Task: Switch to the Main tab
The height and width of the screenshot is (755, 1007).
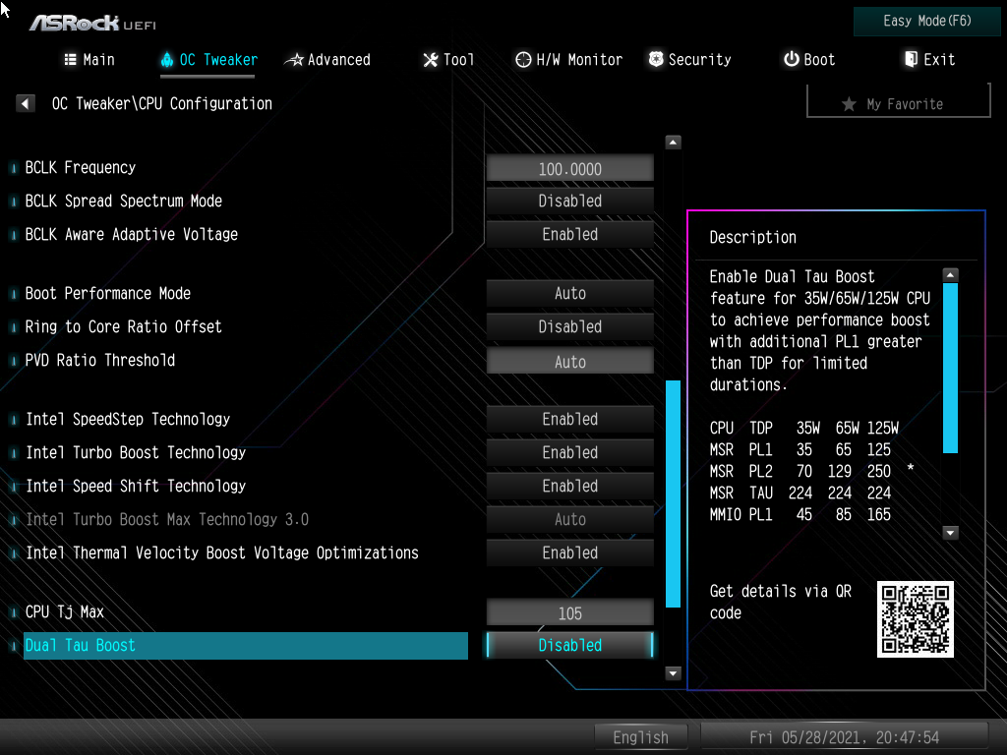Action: [x=89, y=60]
